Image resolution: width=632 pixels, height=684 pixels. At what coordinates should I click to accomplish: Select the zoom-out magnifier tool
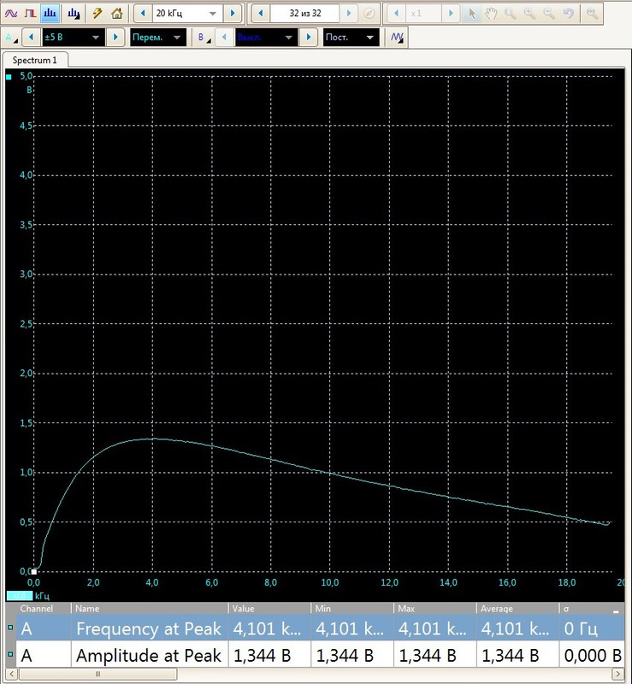pos(549,14)
